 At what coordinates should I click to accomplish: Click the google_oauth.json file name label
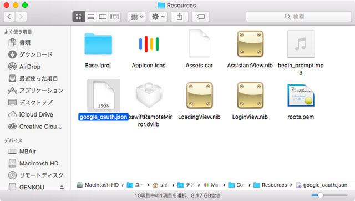click(x=104, y=117)
